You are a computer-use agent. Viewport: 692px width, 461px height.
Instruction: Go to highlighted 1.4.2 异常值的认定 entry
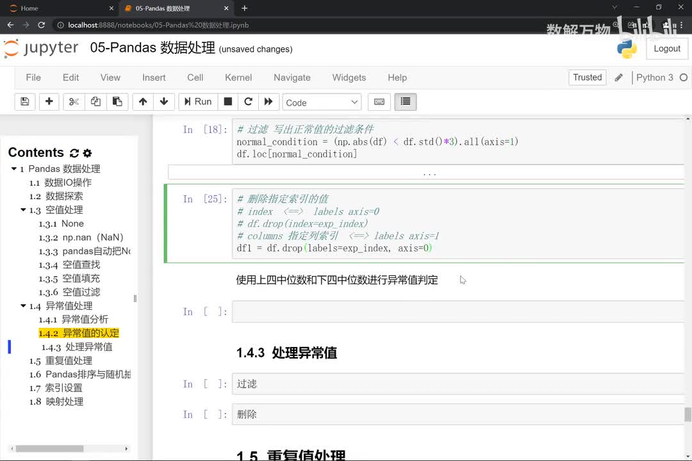tap(79, 333)
